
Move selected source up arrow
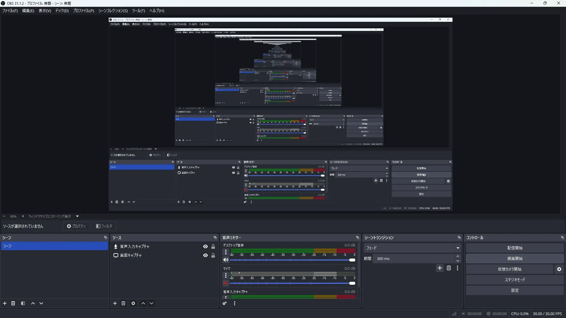pos(143,303)
